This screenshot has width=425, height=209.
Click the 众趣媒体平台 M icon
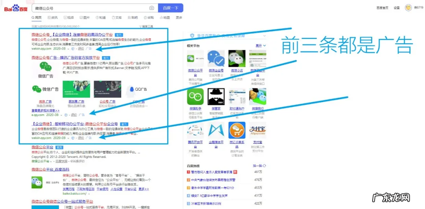216,130
